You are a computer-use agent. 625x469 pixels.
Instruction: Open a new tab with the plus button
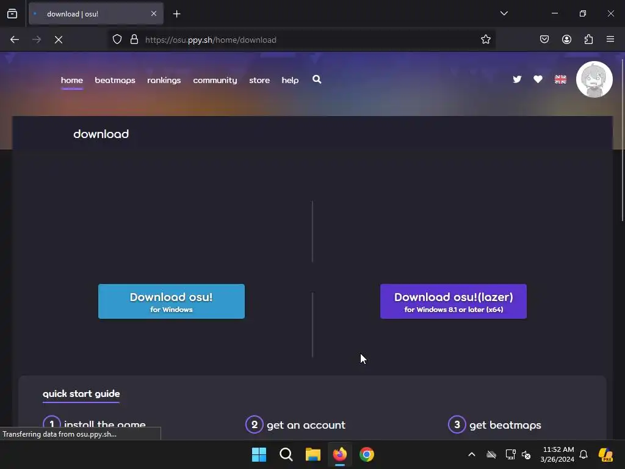[176, 14]
